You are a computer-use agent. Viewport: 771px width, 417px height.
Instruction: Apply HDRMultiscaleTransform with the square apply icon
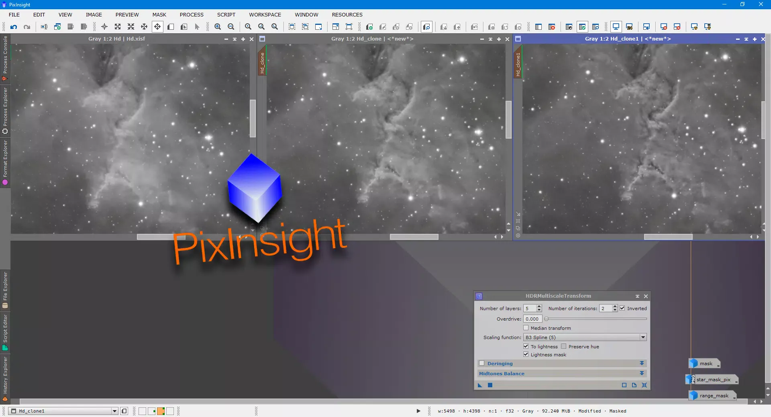click(x=490, y=385)
